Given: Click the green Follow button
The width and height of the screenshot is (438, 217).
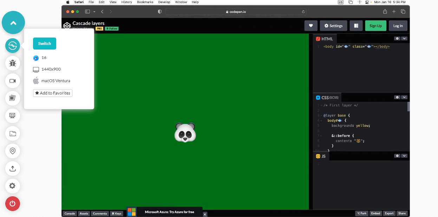Looking at the screenshot, I should tap(112, 28).
